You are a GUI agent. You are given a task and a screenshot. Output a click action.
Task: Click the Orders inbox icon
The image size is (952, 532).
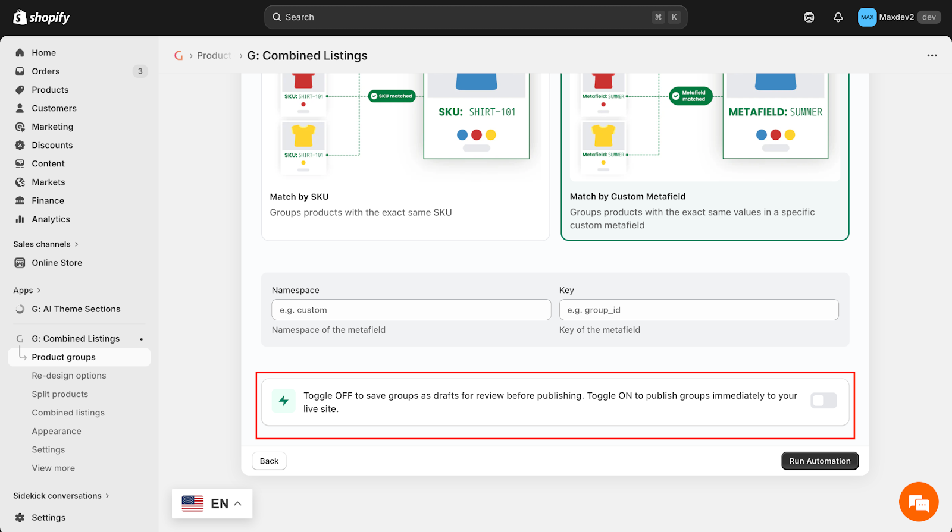pos(20,71)
